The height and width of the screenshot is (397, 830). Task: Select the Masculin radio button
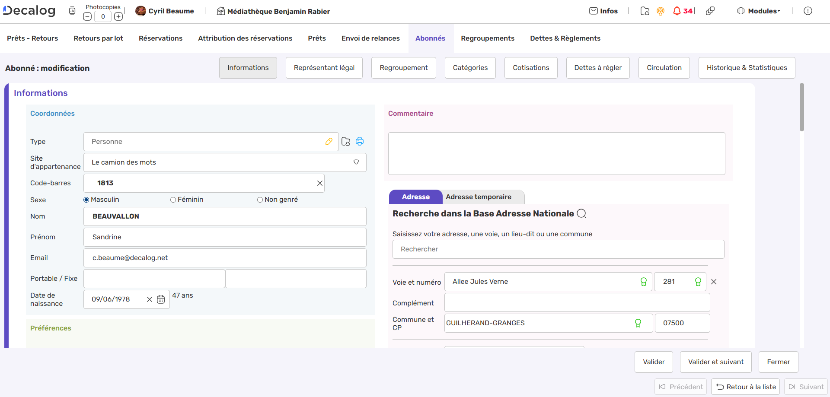tap(86, 200)
